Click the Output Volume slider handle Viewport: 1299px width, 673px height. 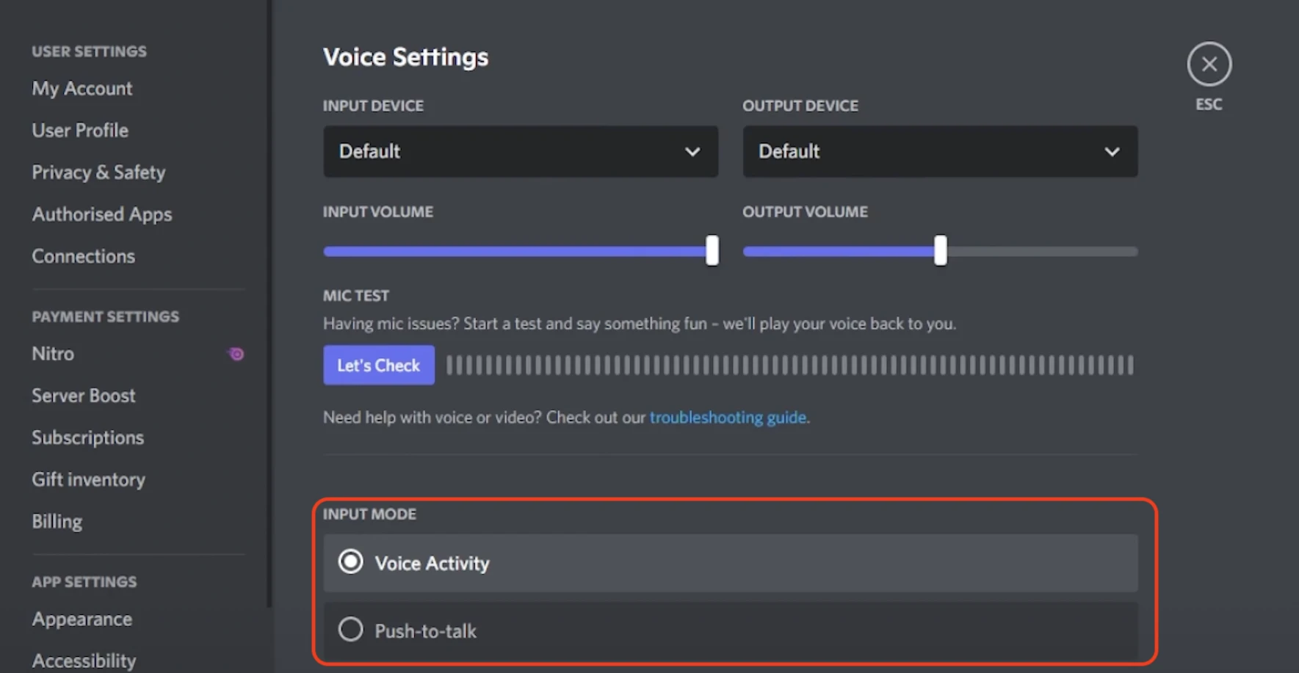pos(940,251)
